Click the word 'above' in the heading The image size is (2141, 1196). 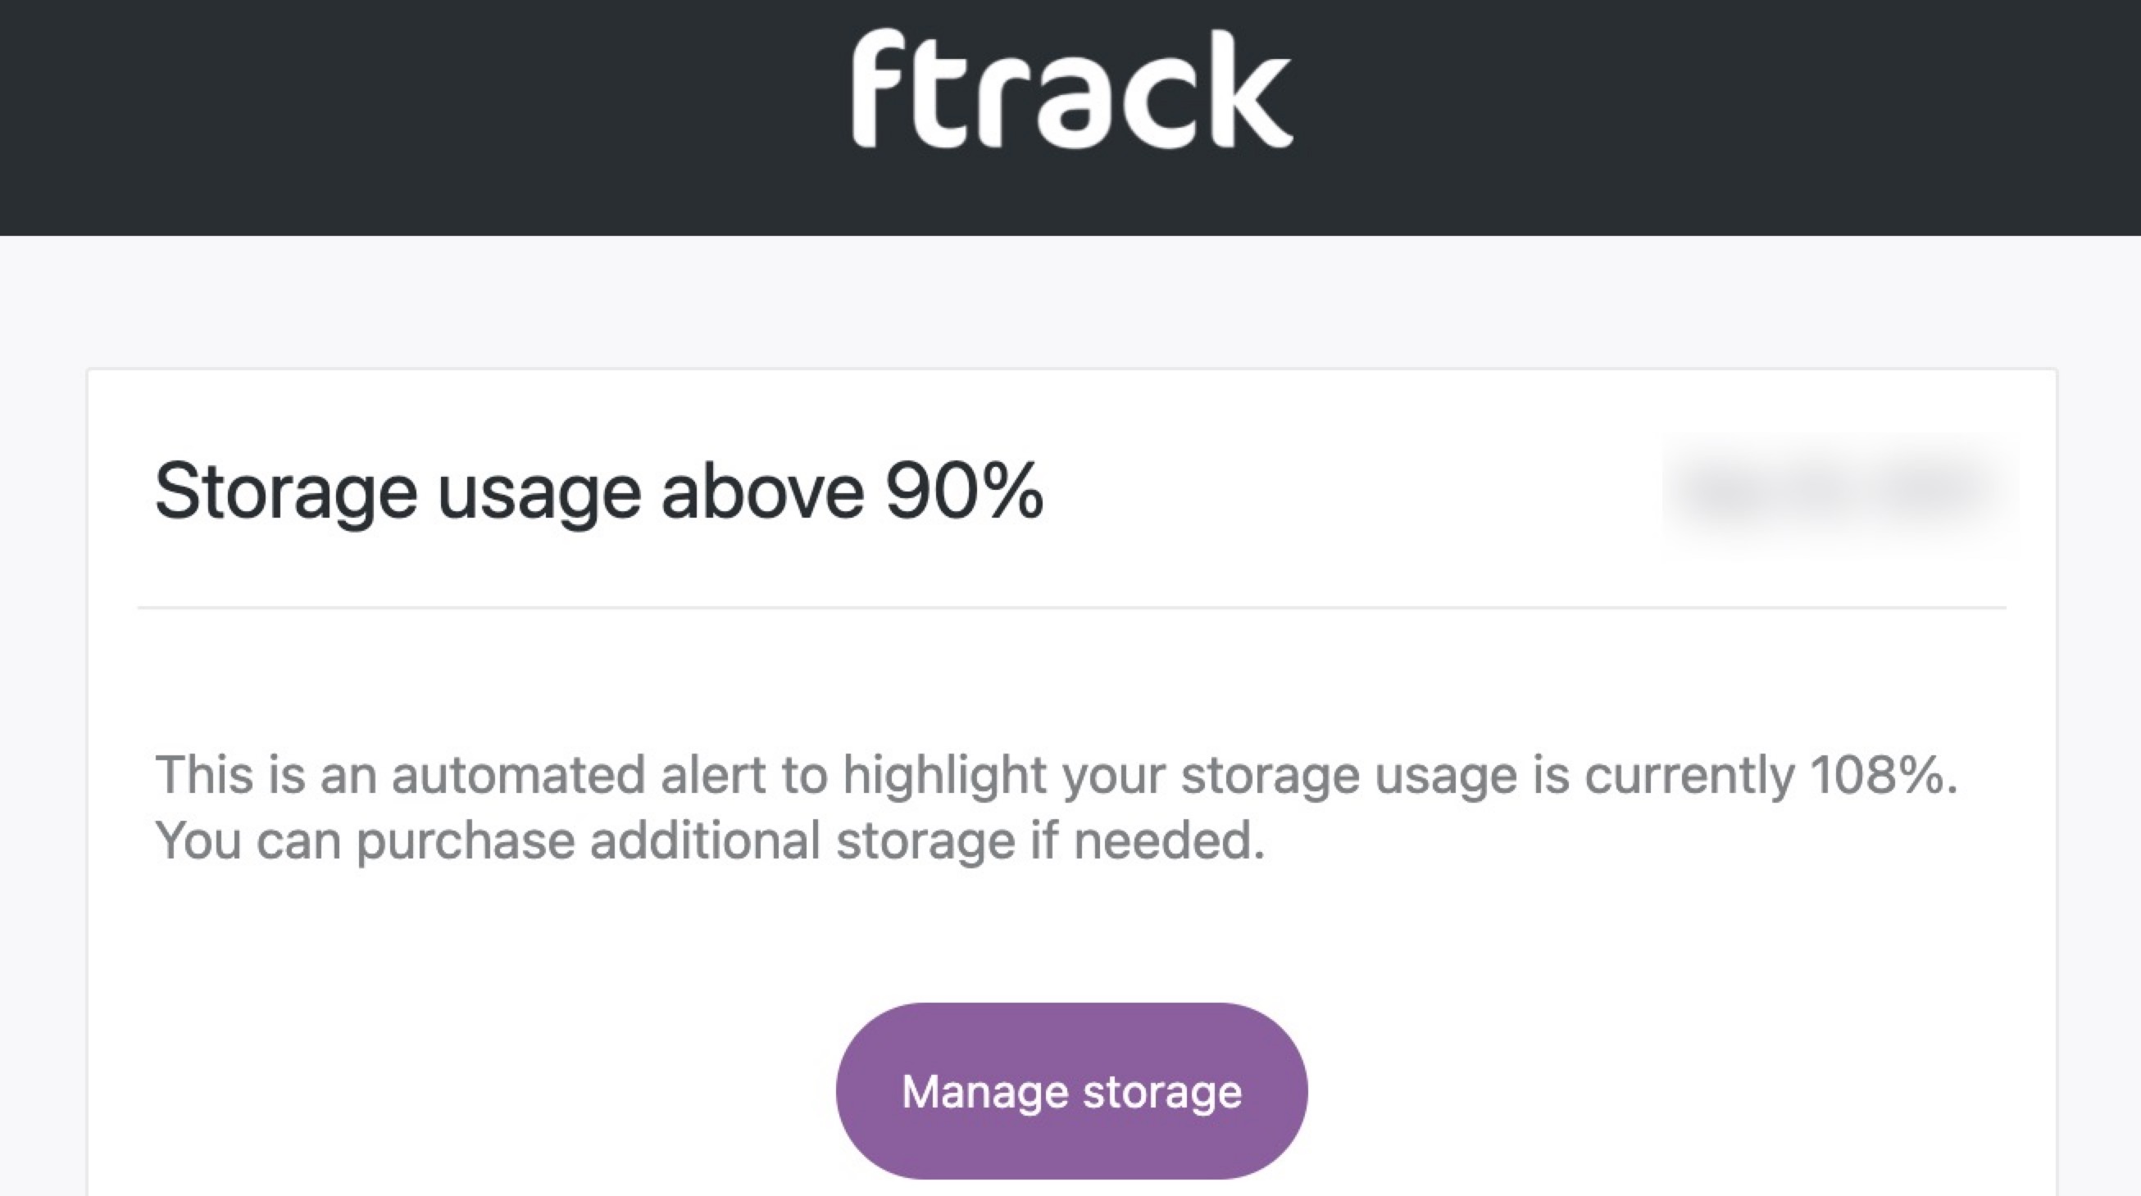[x=762, y=492]
